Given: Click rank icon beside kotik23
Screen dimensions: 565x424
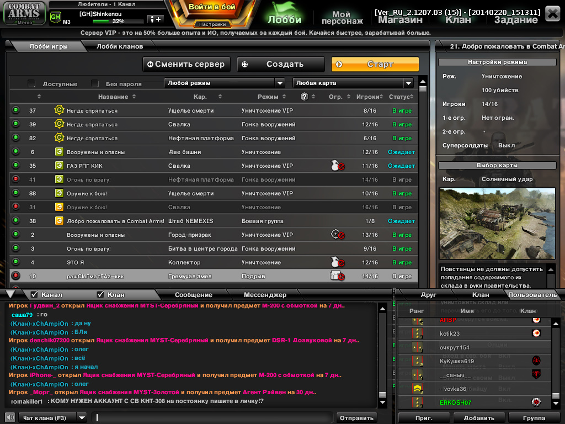Looking at the screenshot, I should [417, 333].
